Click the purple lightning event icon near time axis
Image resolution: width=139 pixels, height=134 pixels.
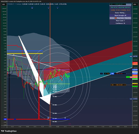click(70, 124)
